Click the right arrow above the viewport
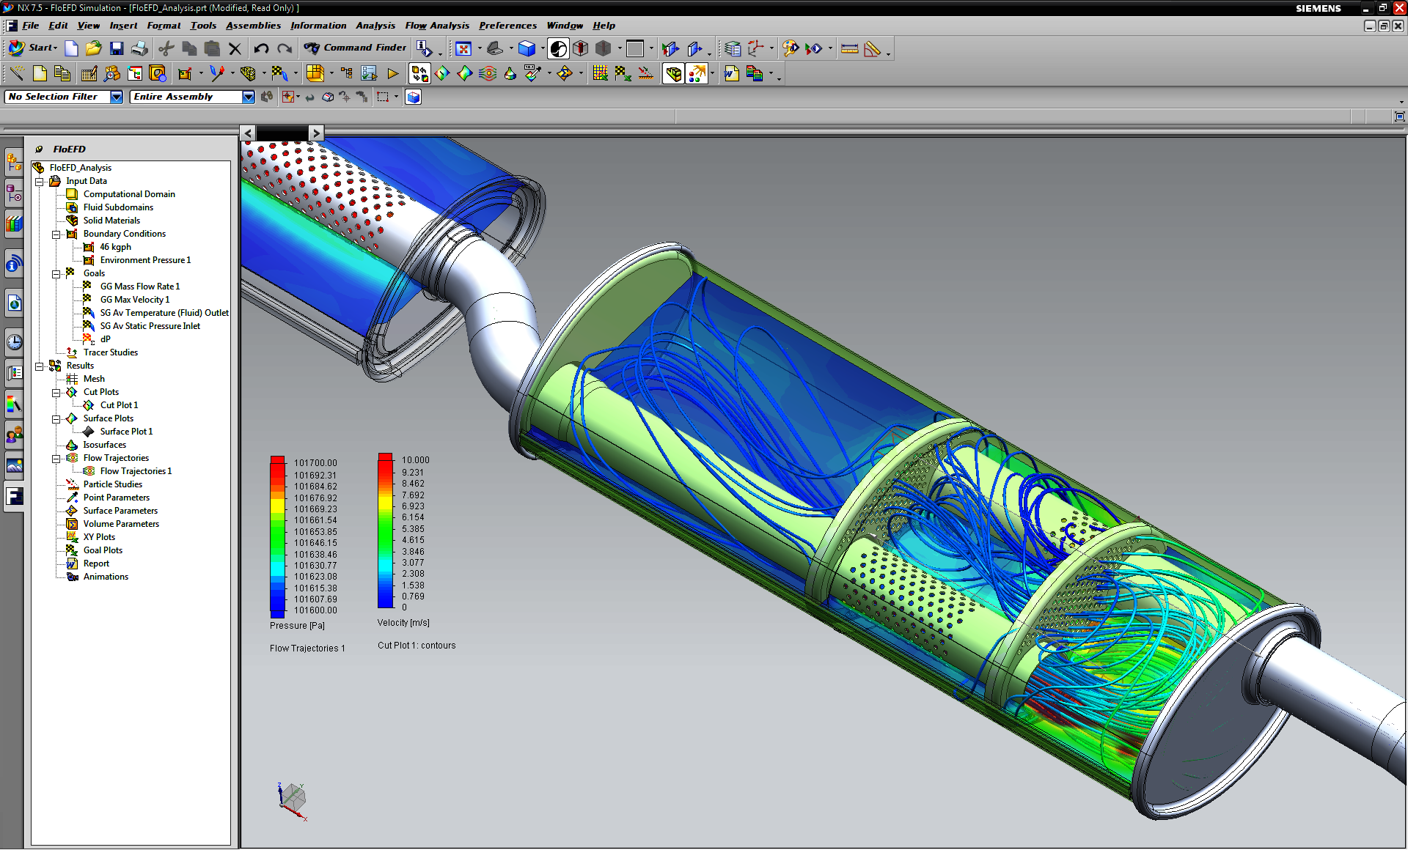The width and height of the screenshot is (1408, 850). click(x=315, y=133)
